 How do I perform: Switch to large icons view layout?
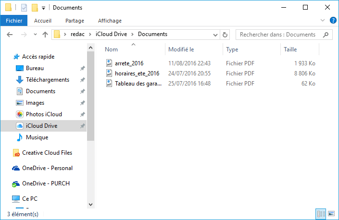[x=331, y=214]
